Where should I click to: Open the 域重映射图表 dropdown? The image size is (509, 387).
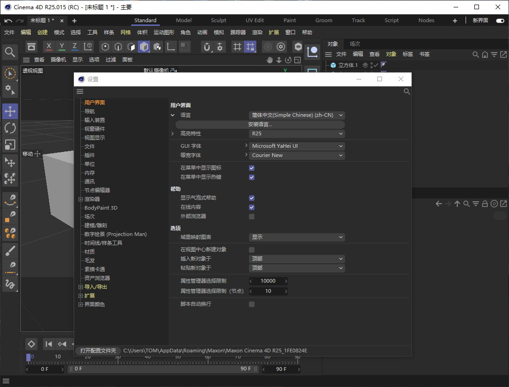[297, 237]
